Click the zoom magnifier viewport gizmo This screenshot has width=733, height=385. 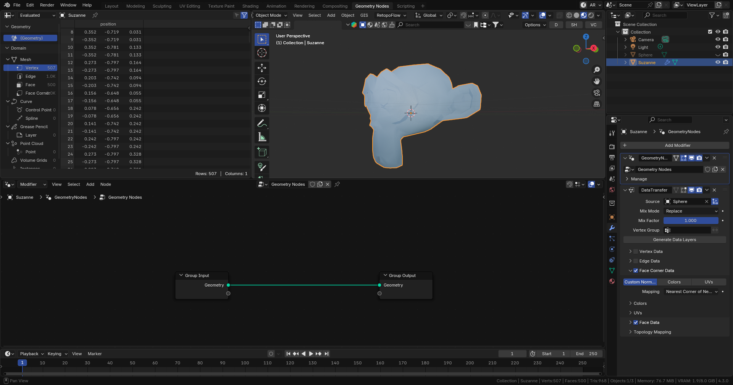pyautogui.click(x=597, y=70)
